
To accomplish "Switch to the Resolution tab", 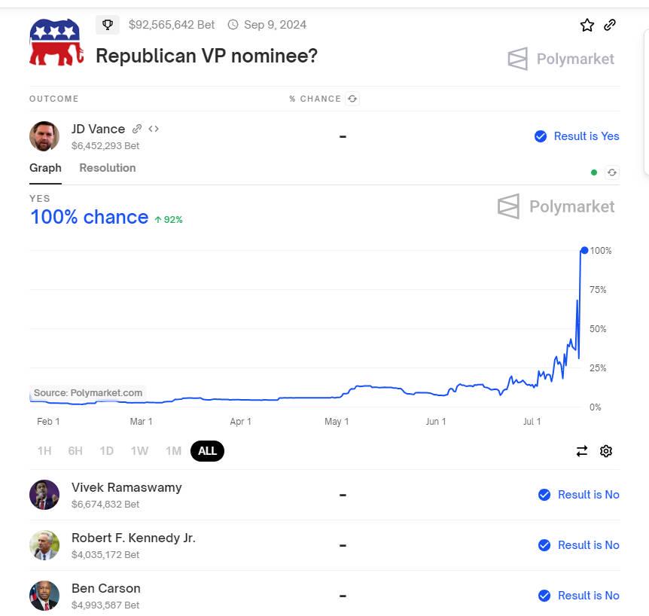I will point(108,168).
